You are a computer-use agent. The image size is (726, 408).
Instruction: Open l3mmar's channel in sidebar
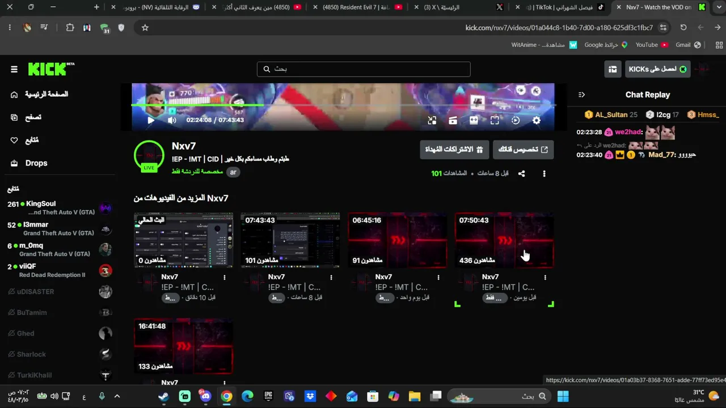click(x=59, y=229)
